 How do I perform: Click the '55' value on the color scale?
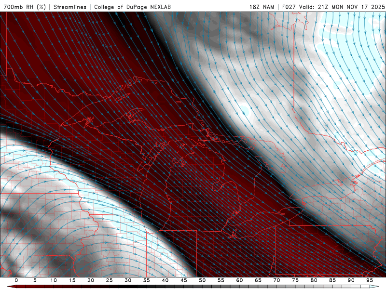click(x=221, y=280)
